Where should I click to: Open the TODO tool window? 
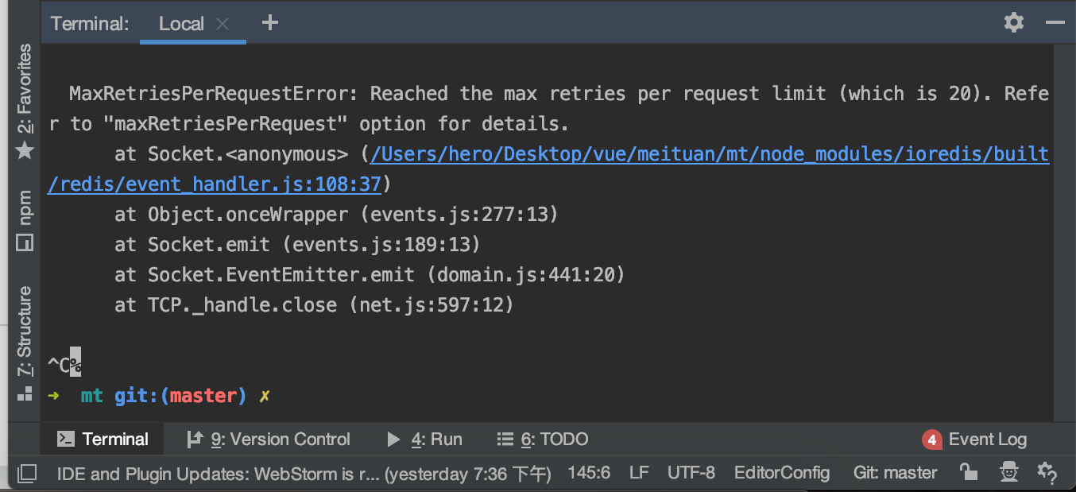tap(543, 440)
